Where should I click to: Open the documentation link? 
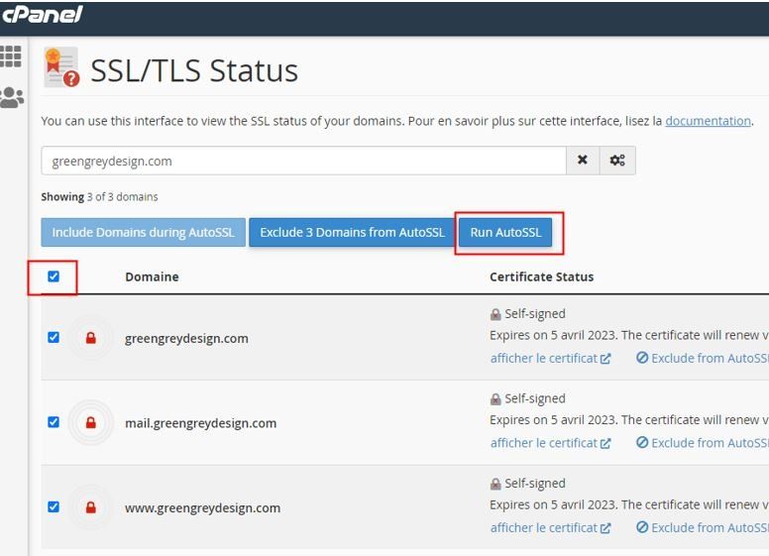[x=708, y=121]
